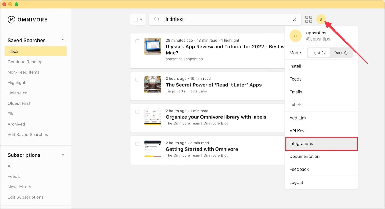Open the multi-select dropdown arrow
Viewport: 385px width, 209px height.
pos(141,20)
